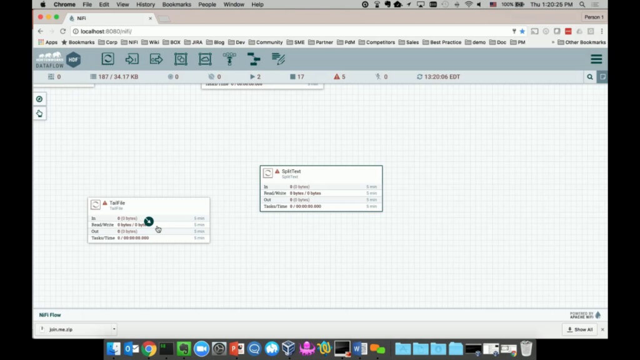Screen dimensions: 640x360
Task: Open the JIRA bookmarks folder
Action: click(194, 42)
